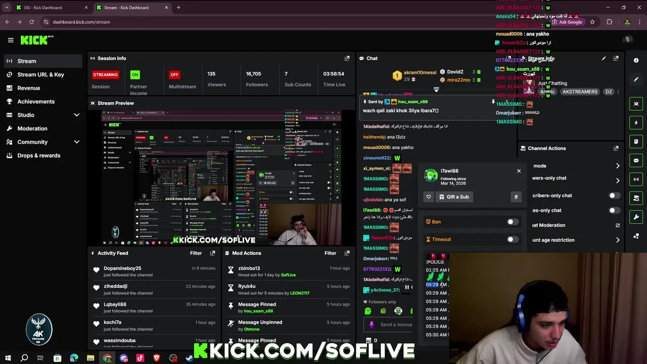Open Achievements in the sidebar
647x364 pixels.
tap(42, 102)
